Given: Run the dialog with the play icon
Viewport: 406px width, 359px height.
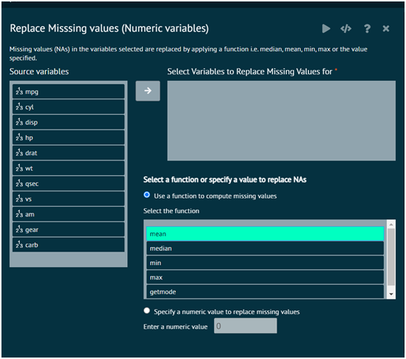Looking at the screenshot, I should (326, 29).
